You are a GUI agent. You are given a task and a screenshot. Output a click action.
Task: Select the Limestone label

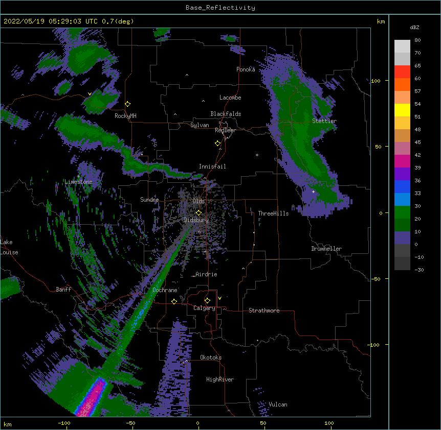[78, 182]
